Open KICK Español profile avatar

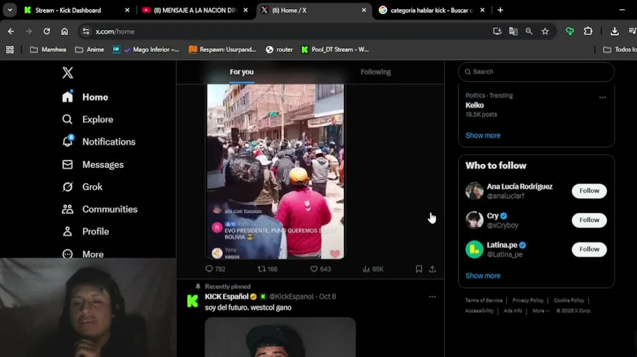(192, 301)
